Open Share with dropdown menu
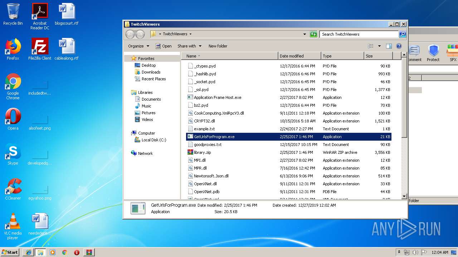The width and height of the screenshot is (458, 257). click(189, 46)
